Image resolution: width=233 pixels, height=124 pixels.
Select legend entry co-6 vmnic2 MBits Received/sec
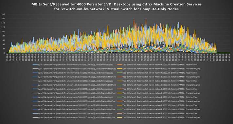tap(73, 97)
